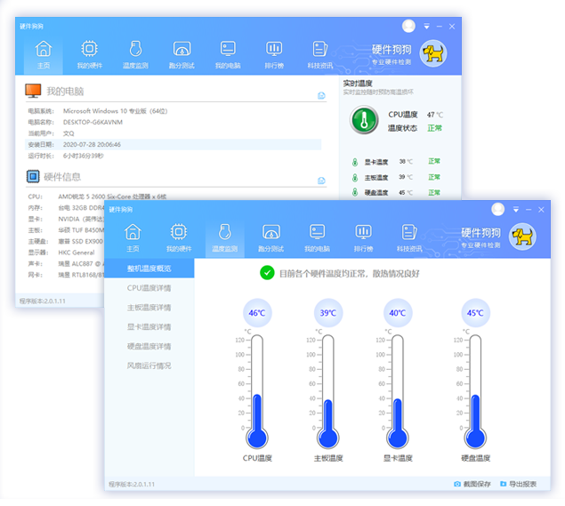The image size is (565, 506).
Task: Minimize the back 硬件狗狗 window
Action: [x=440, y=27]
